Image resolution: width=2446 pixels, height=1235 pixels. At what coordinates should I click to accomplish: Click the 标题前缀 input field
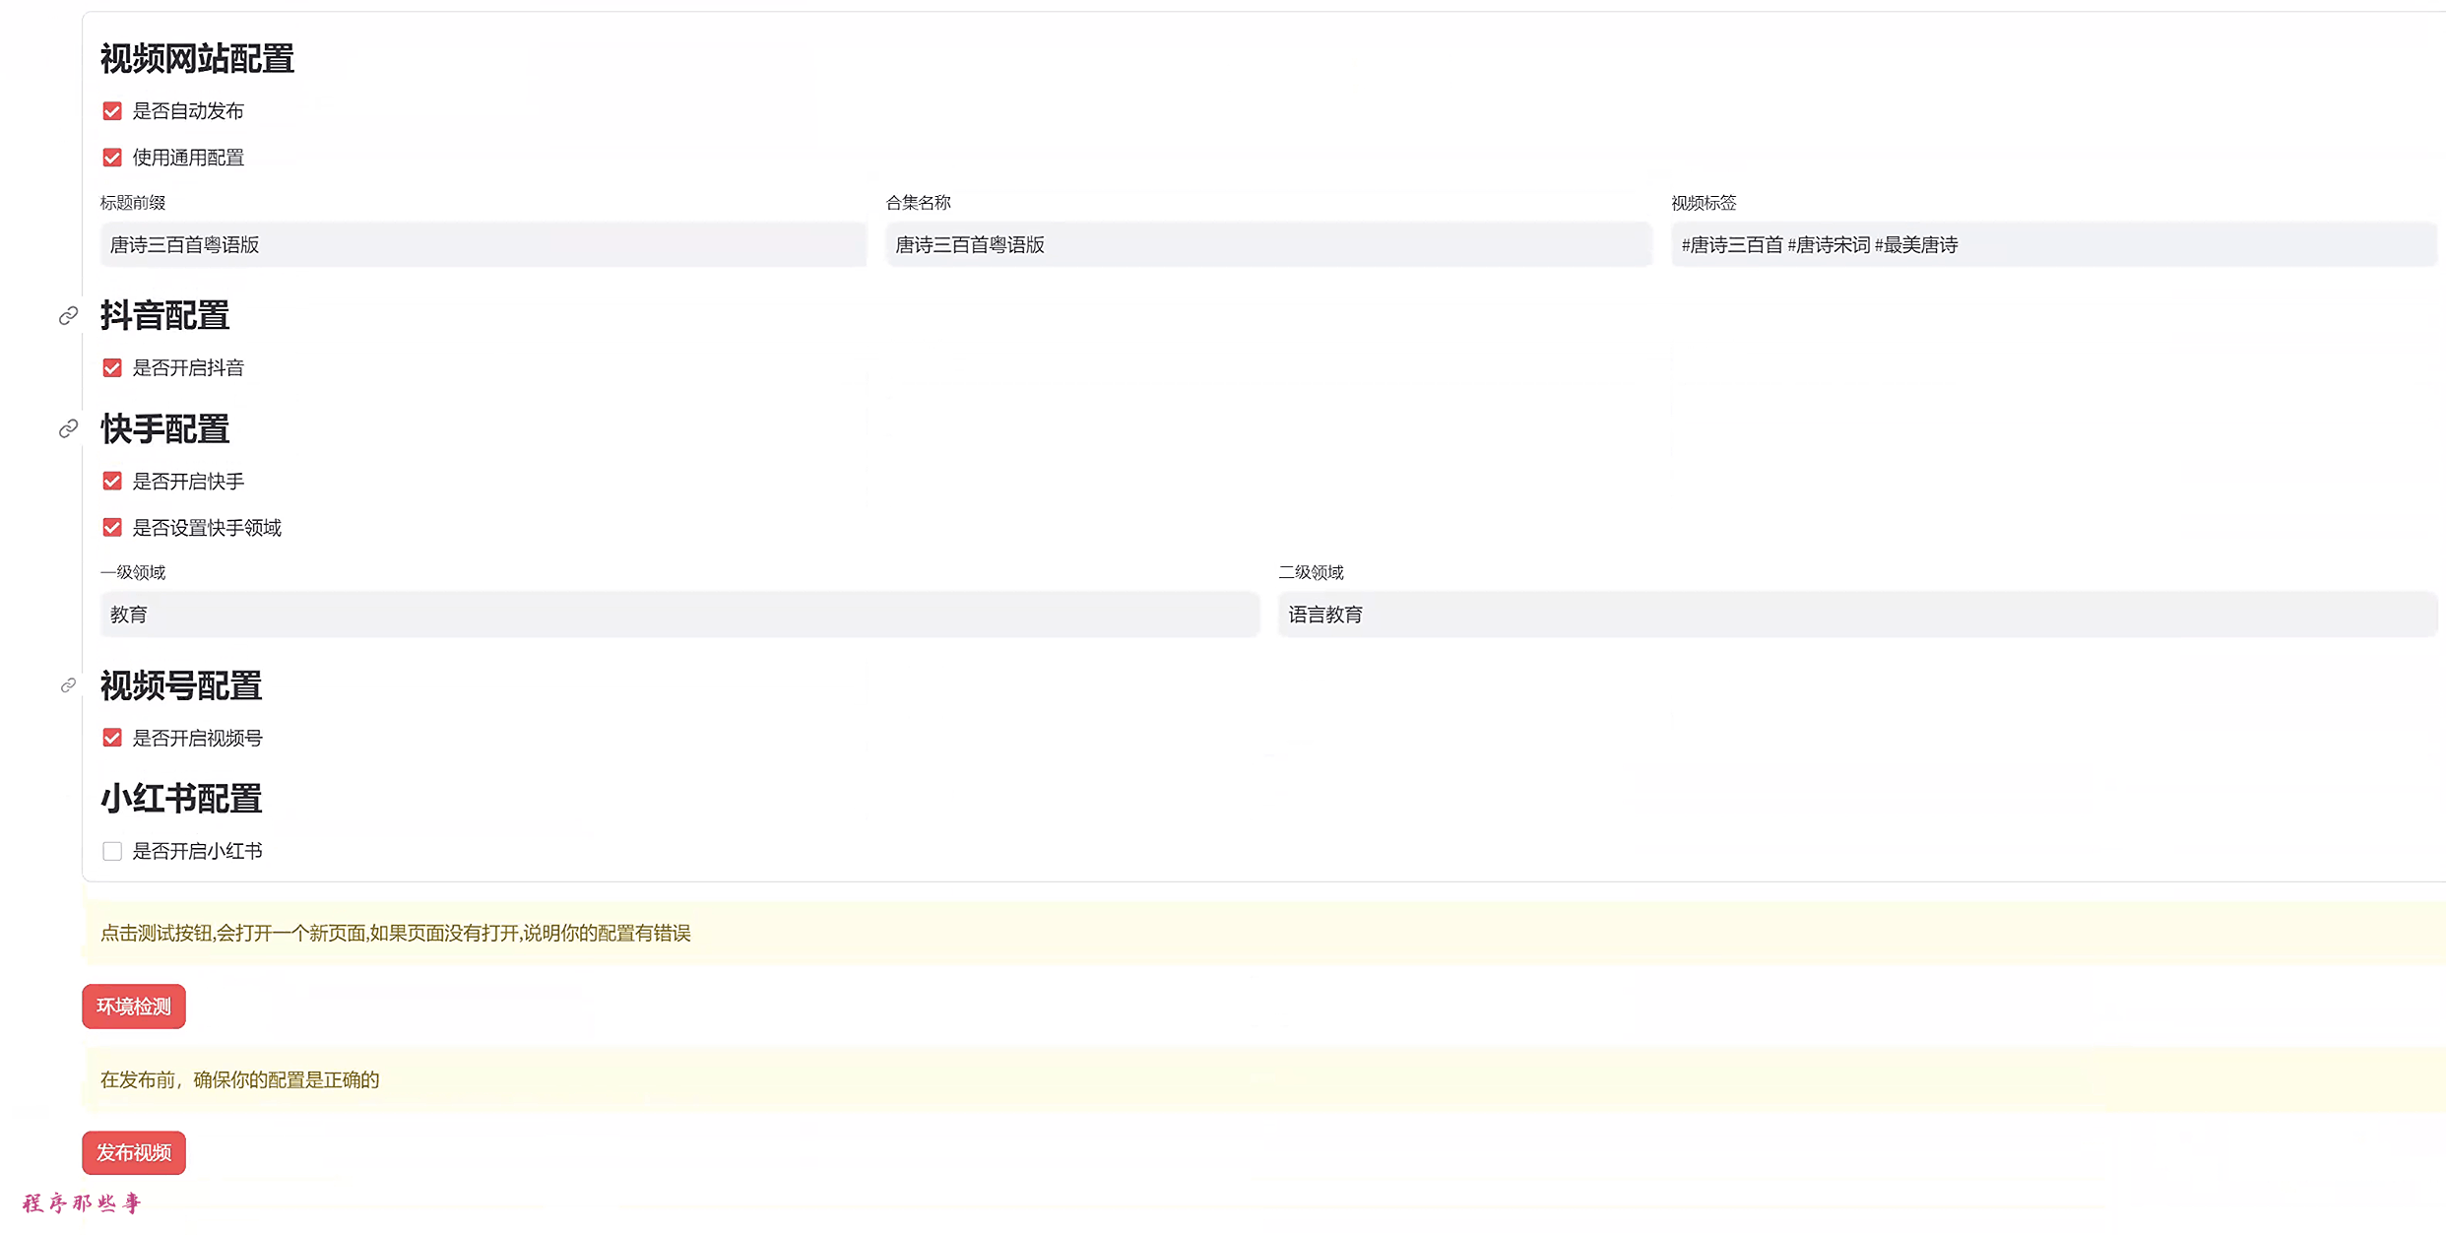click(483, 245)
